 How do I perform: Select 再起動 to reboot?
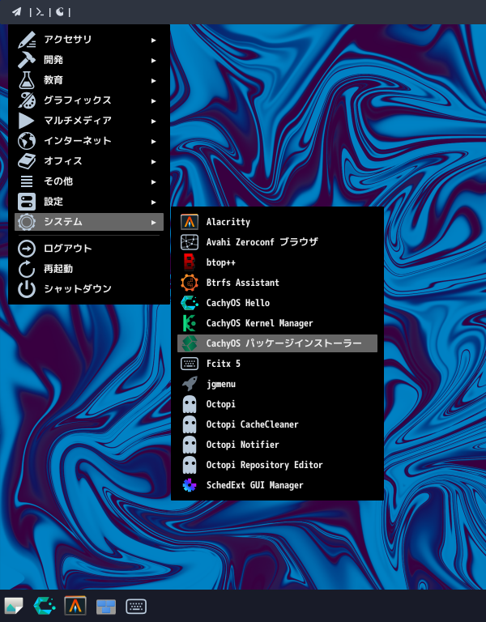[x=89, y=269]
